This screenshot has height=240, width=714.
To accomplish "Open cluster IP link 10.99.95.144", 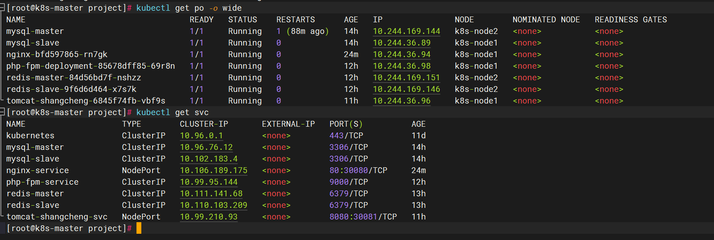I will (x=209, y=182).
